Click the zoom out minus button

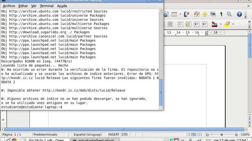click(207, 135)
